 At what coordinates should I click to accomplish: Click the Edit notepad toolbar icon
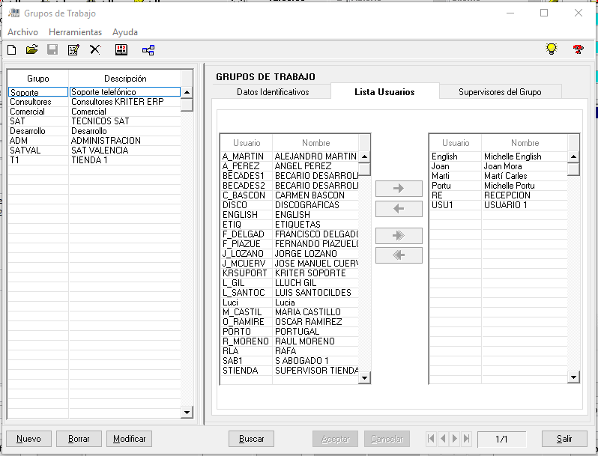[x=73, y=49]
